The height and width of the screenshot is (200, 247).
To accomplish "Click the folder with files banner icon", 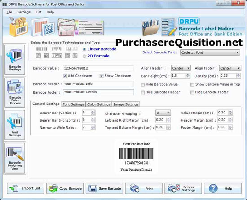I will point(150,28).
